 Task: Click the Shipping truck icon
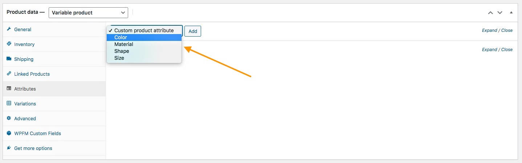click(x=9, y=59)
